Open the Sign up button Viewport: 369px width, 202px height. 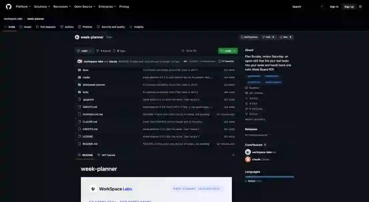349,7
